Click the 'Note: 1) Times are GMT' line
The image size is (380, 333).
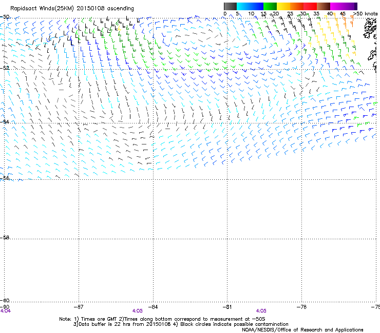tap(162, 319)
